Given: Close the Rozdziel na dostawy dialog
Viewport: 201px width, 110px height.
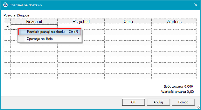Looking at the screenshot, I should point(196,5).
